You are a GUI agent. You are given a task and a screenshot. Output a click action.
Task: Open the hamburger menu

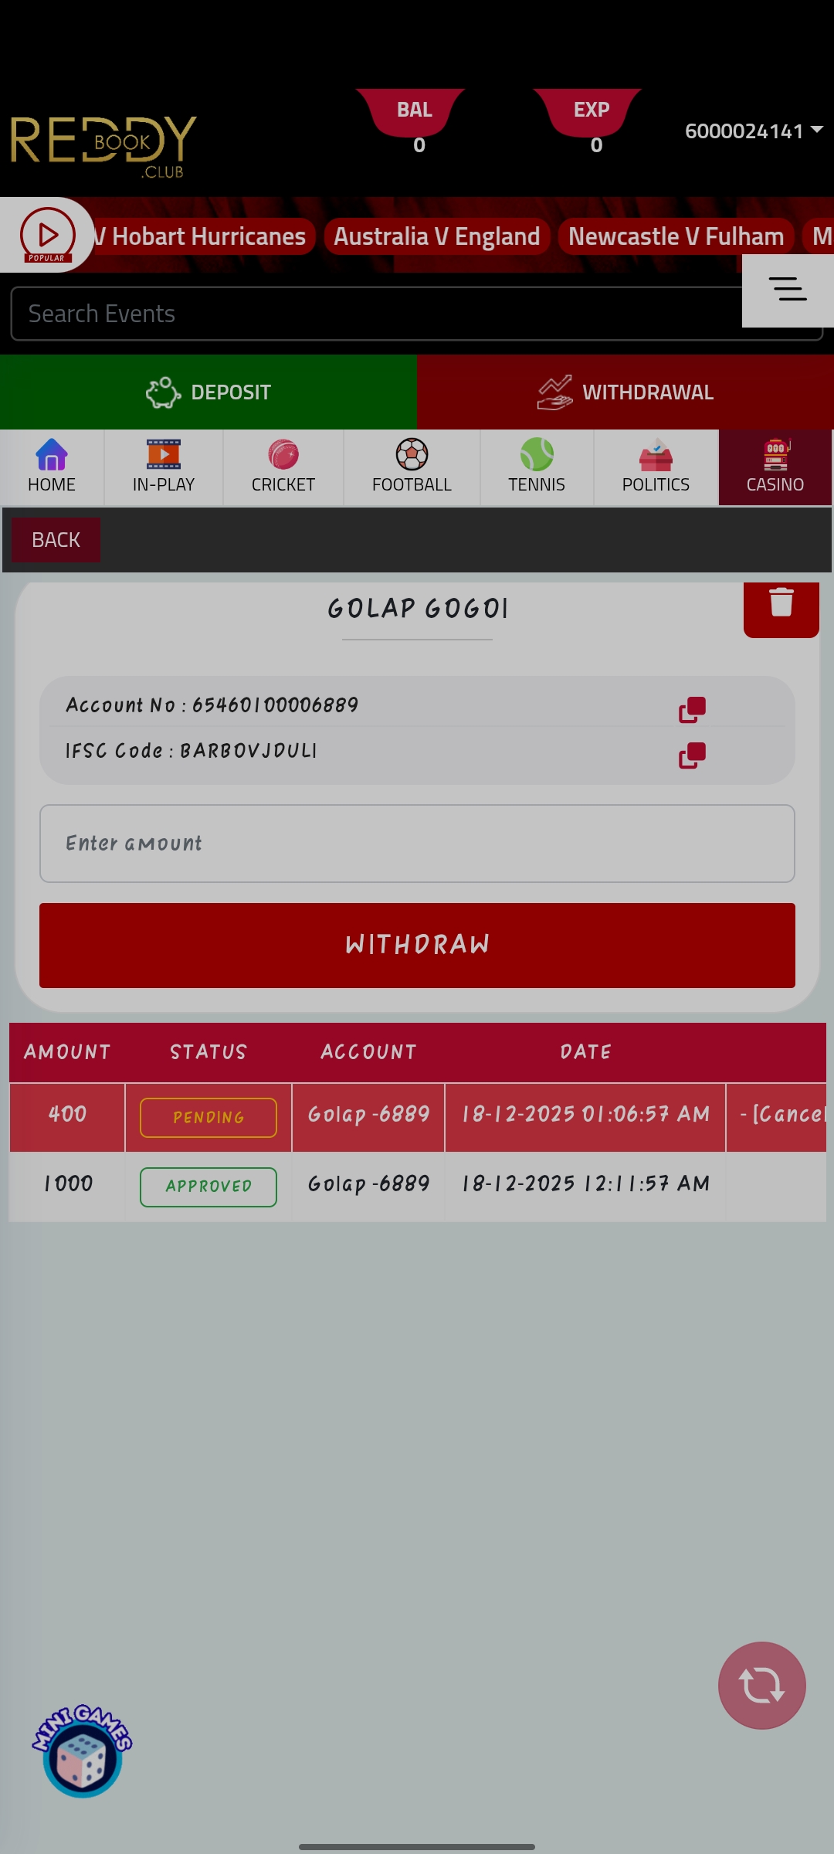787,290
